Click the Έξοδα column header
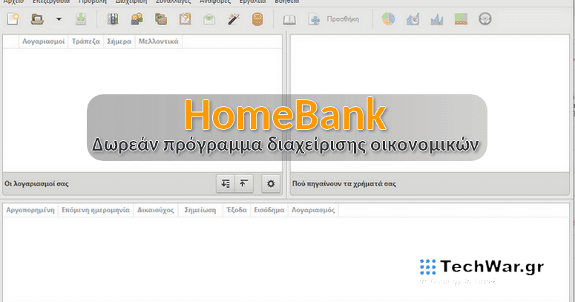The height and width of the screenshot is (302, 575). 237,210
